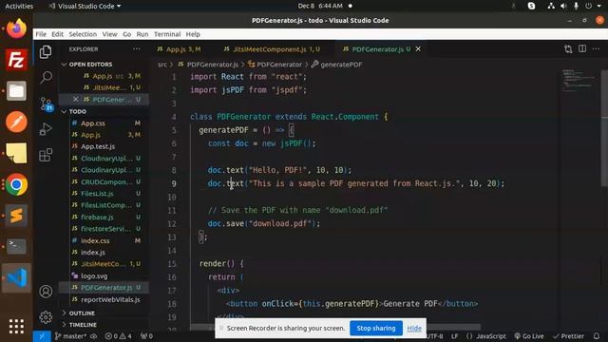
Task: Launch Firefox from the dock
Action: [16, 28]
